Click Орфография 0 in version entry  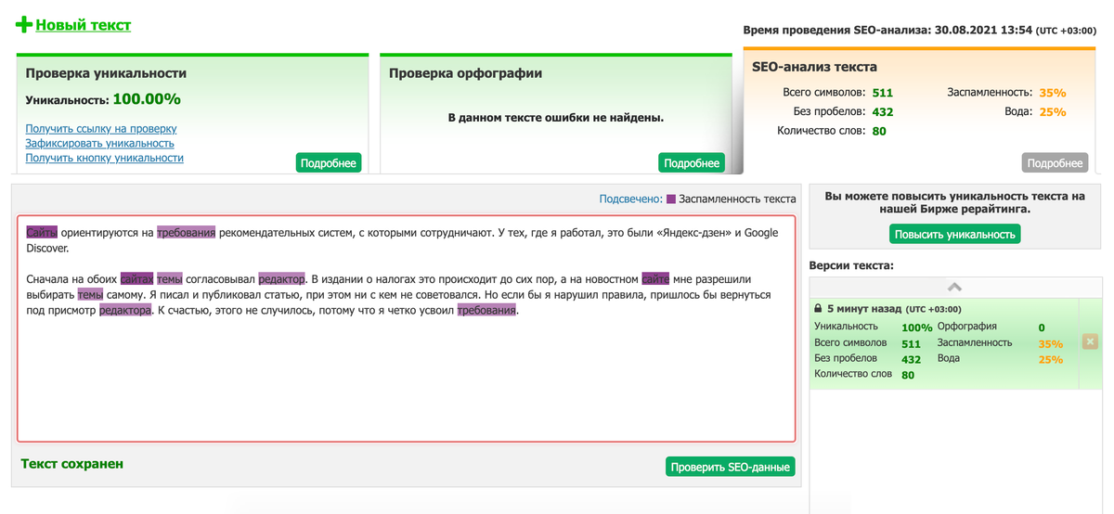(x=991, y=327)
